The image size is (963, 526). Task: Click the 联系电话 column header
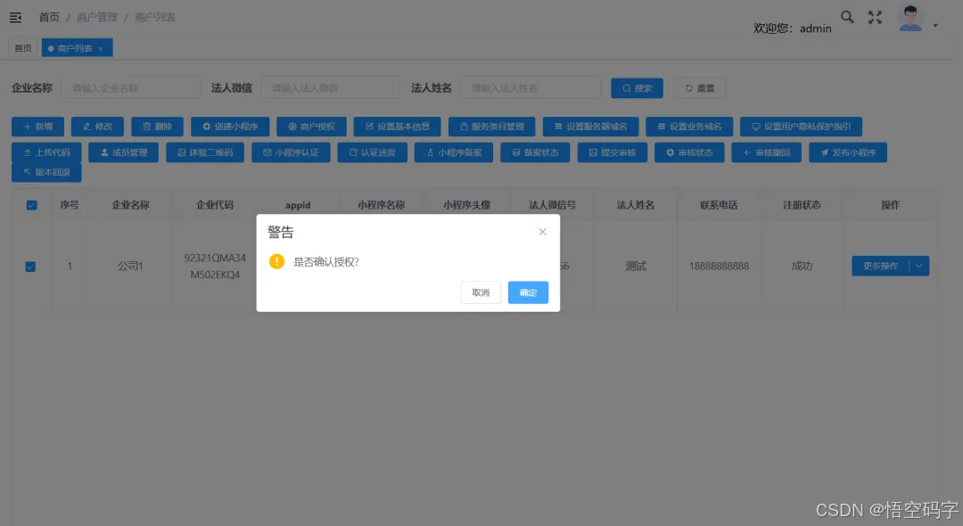click(x=719, y=205)
